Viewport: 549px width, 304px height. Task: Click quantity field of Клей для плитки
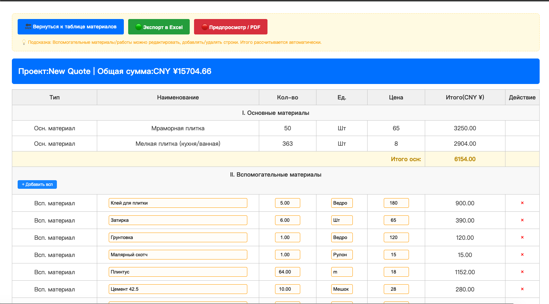288,203
